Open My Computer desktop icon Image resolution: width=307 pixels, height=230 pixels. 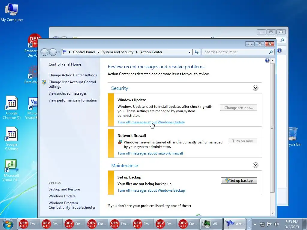coord(12,13)
